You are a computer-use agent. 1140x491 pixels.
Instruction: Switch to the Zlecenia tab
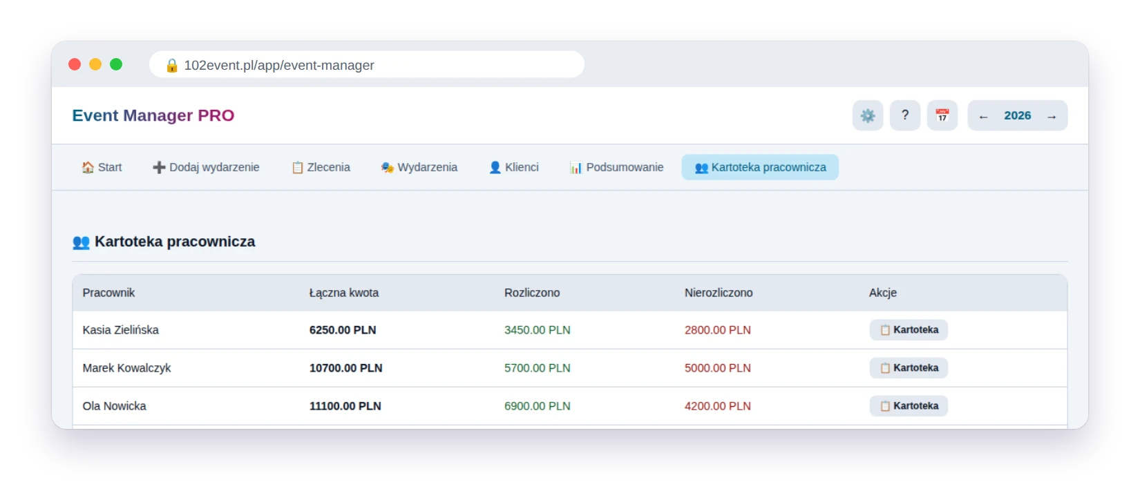(x=321, y=167)
